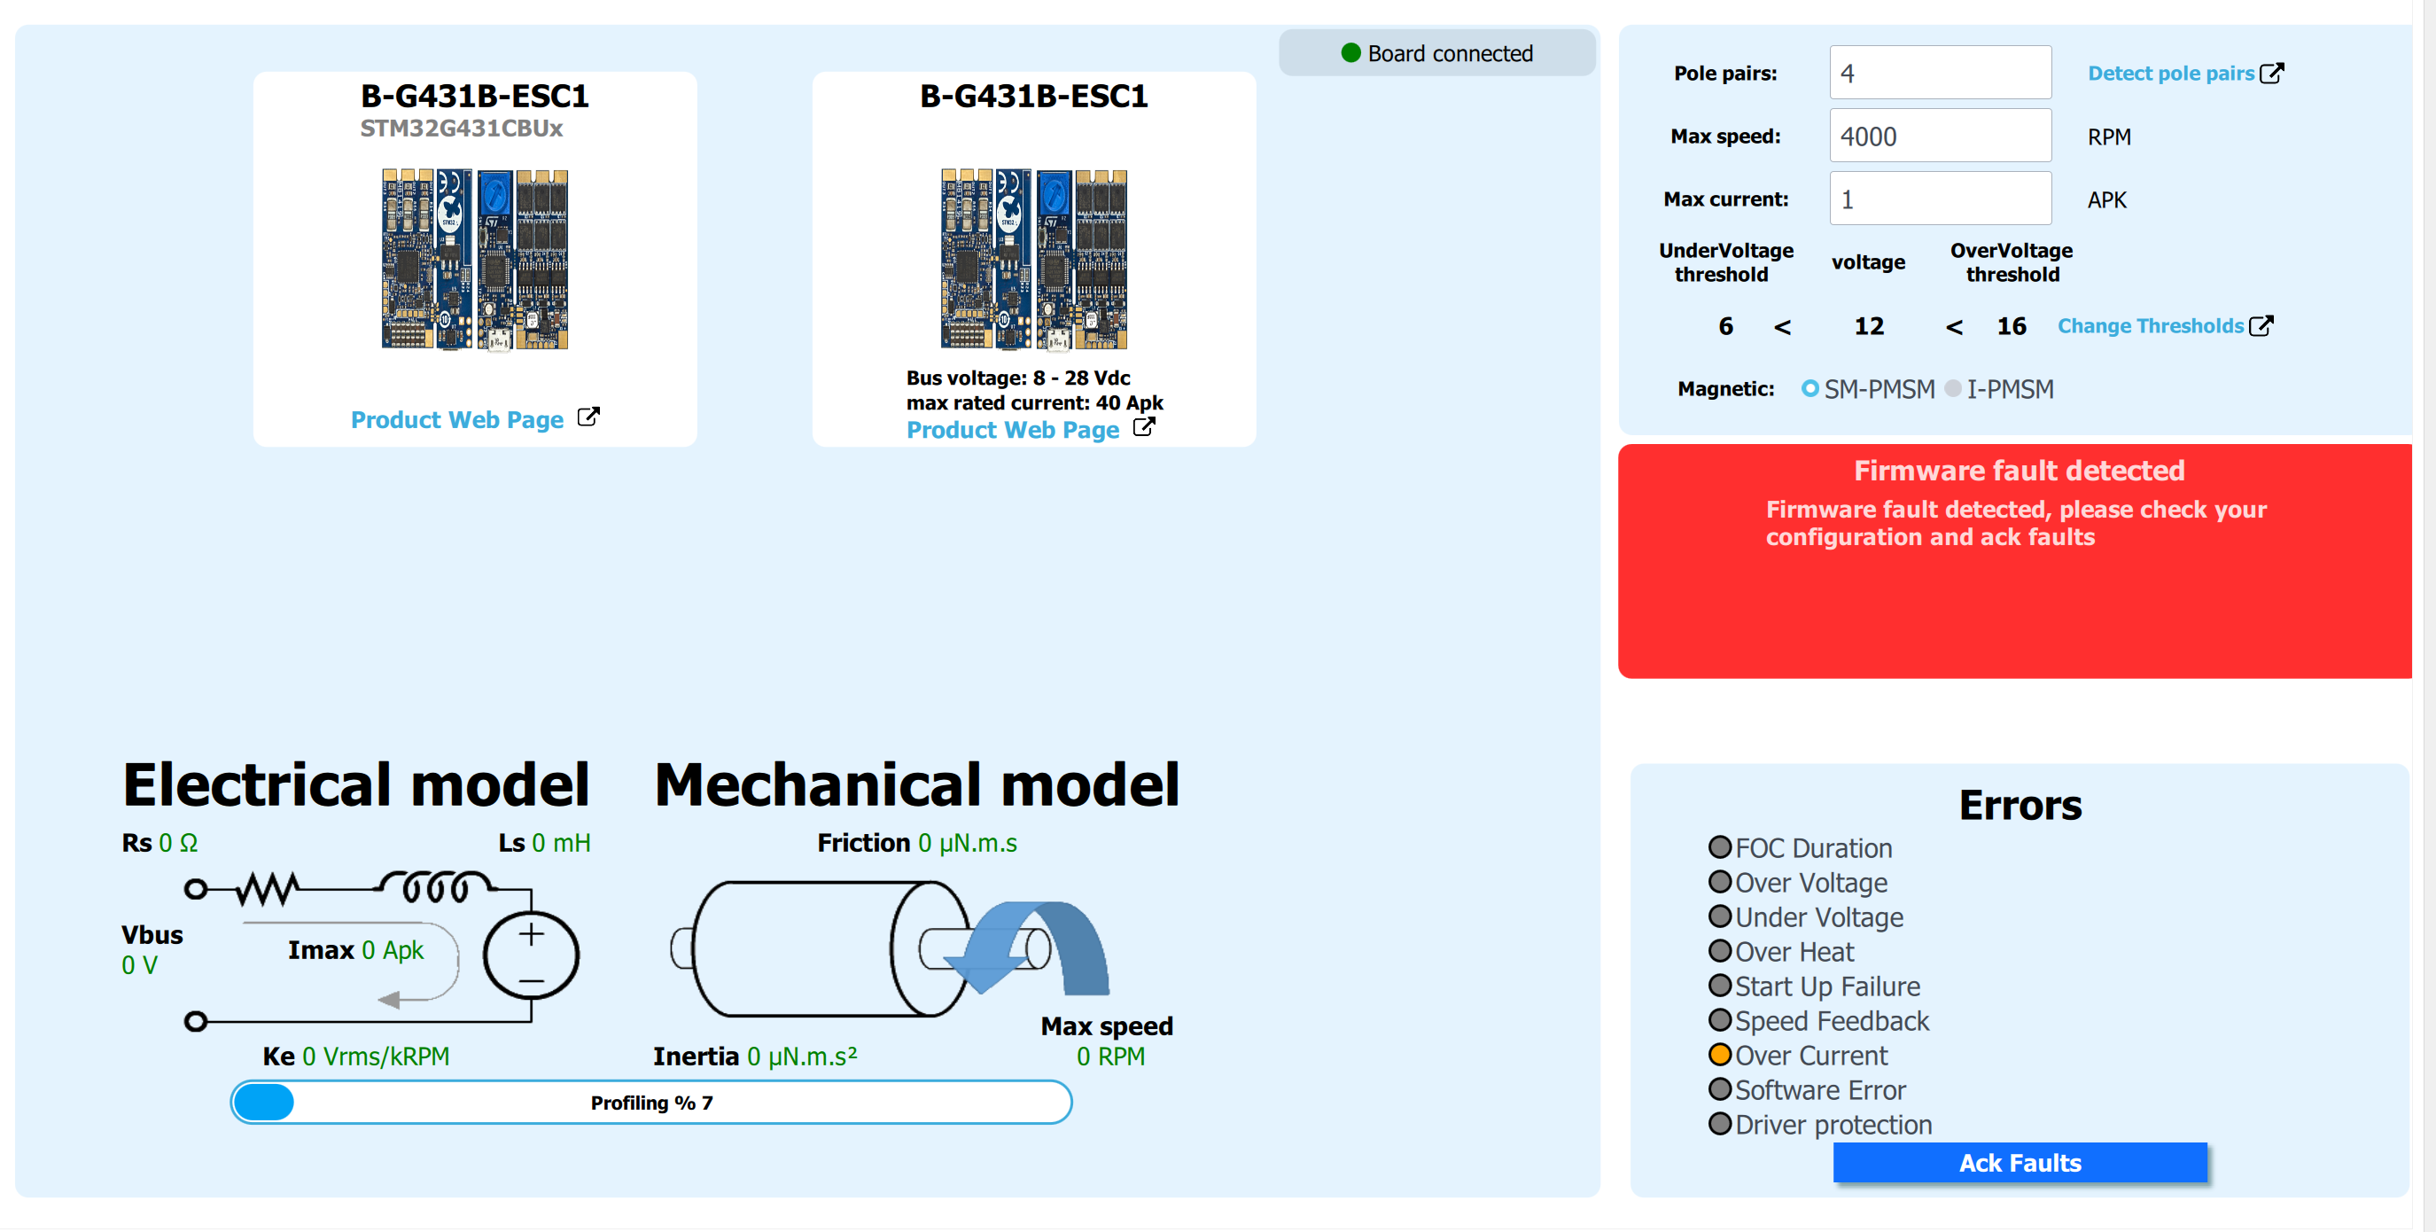Click the Over Heat error indicator

[1720, 950]
